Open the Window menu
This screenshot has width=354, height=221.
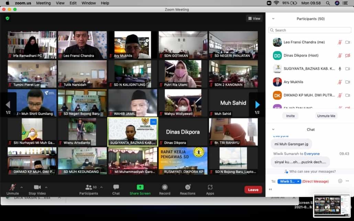(x=89, y=3)
